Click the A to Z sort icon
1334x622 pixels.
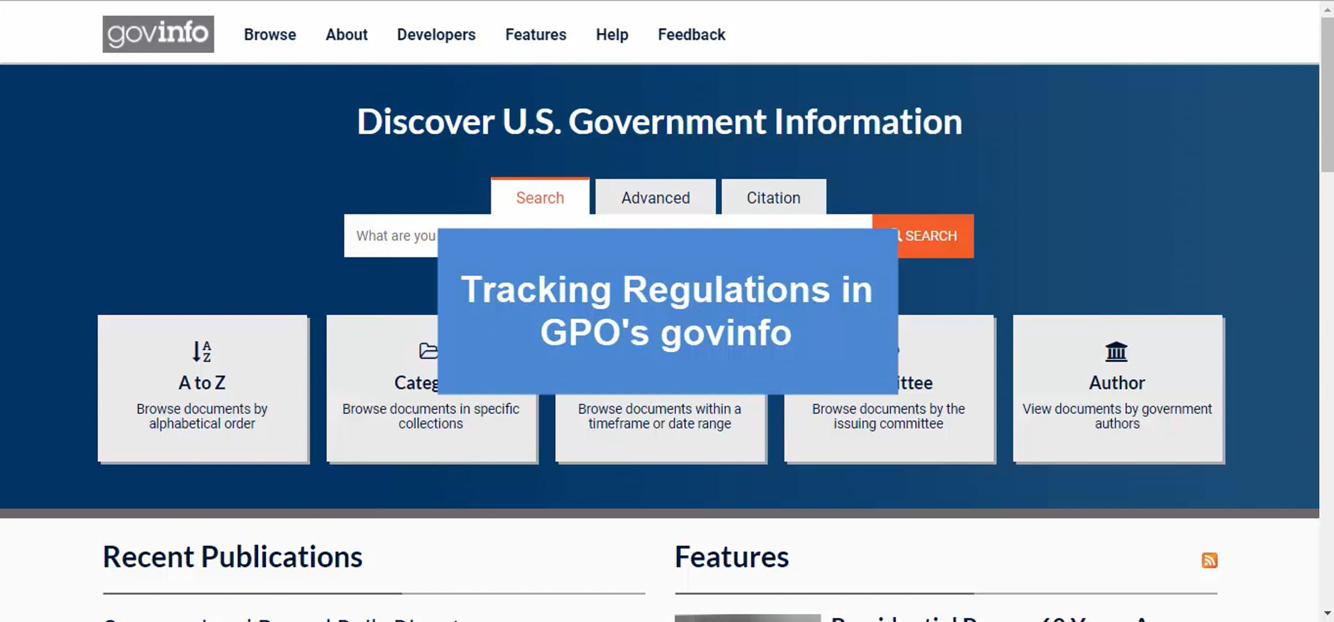(202, 351)
